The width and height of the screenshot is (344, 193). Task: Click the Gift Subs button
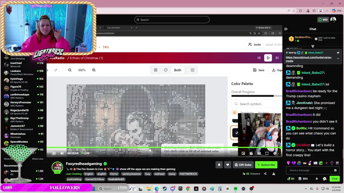click(243, 165)
